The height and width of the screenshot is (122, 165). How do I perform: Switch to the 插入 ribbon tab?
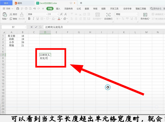tap(58, 9)
